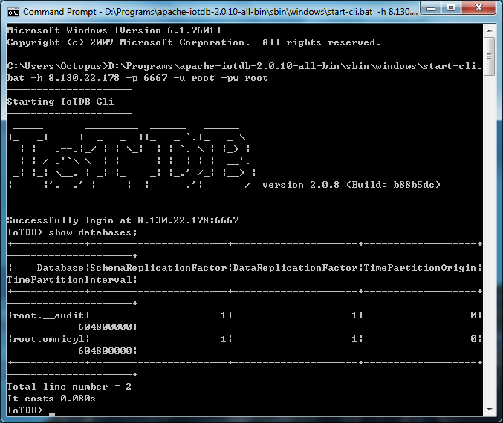The height and width of the screenshot is (423, 503).
Task: Click 'Total line number = 2' text
Action: pos(69,387)
